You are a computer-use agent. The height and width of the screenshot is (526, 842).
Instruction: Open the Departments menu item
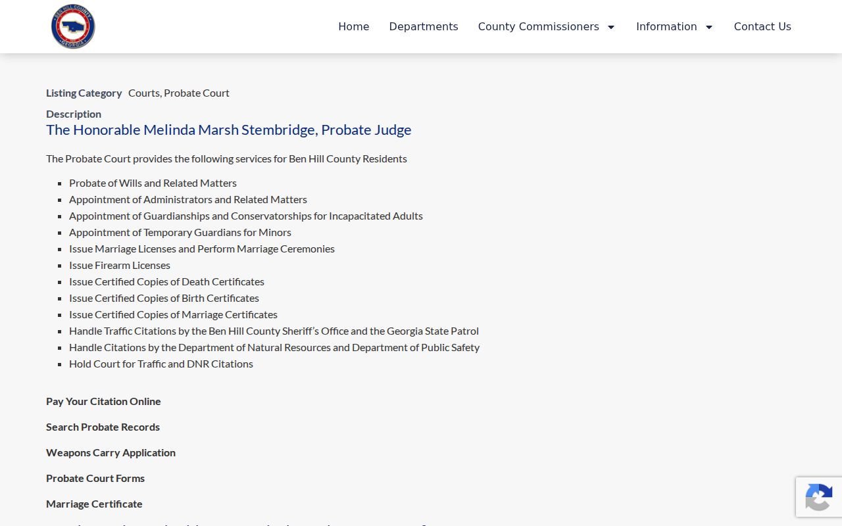[424, 26]
